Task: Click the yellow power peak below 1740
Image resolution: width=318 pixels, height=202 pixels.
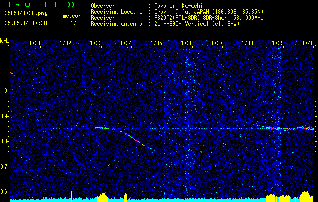Action: point(306,196)
